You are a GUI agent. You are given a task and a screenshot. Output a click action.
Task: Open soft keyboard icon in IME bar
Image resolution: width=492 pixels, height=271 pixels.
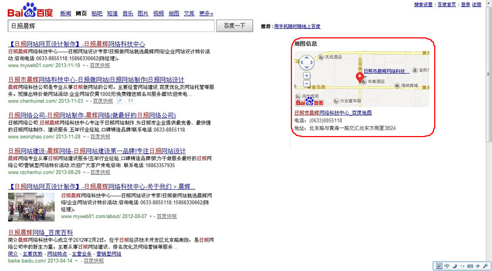(x=470, y=266)
